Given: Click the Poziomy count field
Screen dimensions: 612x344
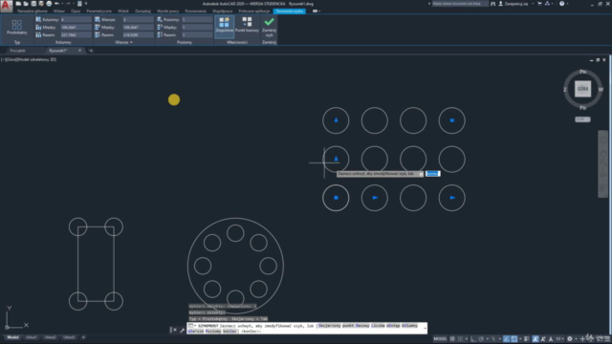Looking at the screenshot, I should 197,19.
